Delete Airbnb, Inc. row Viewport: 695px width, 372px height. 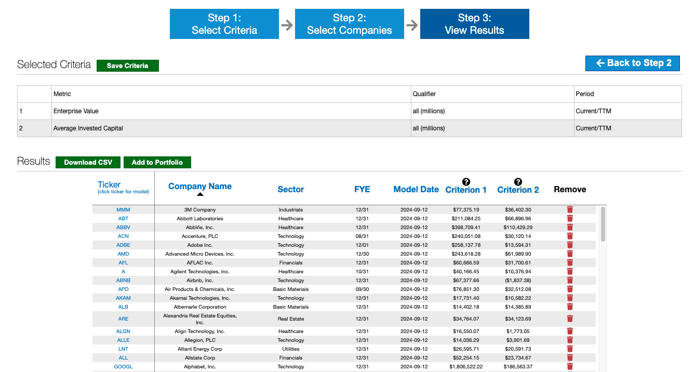[x=570, y=281]
